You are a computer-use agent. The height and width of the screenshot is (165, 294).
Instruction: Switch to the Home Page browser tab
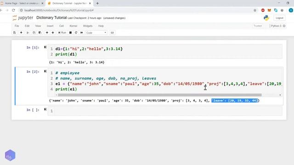22,3
